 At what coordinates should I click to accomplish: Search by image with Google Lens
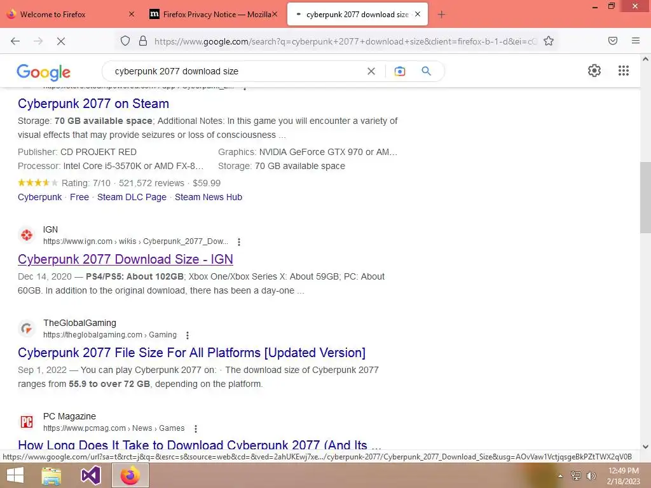[399, 71]
